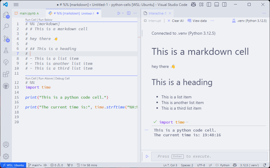Focus the Press Enter to execute input box
Viewport: 270px width, 168px height.
pyautogui.click(x=209, y=156)
